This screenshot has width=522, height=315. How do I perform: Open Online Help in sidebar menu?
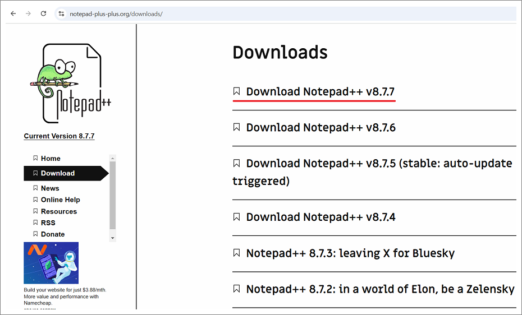pyautogui.click(x=60, y=200)
